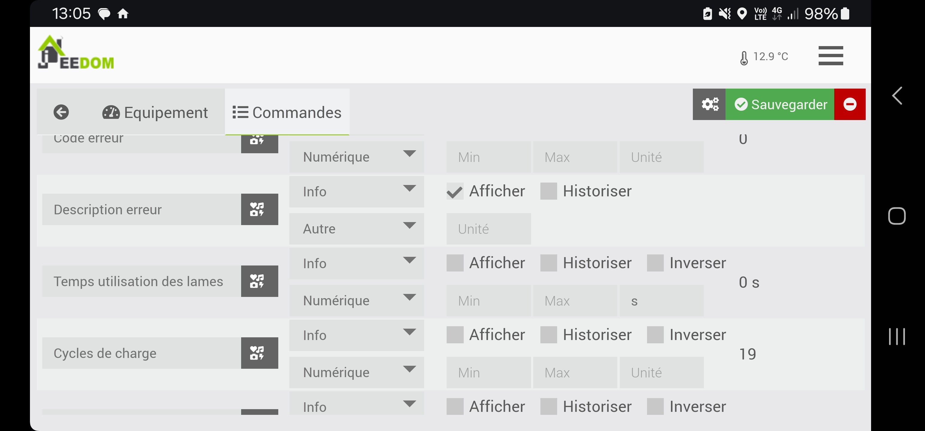Viewport: 925px width, 431px height.
Task: Tap Android recent apps button
Action: (897, 337)
